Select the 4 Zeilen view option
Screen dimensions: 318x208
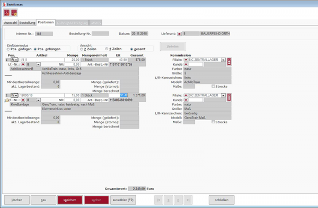(x=107, y=49)
